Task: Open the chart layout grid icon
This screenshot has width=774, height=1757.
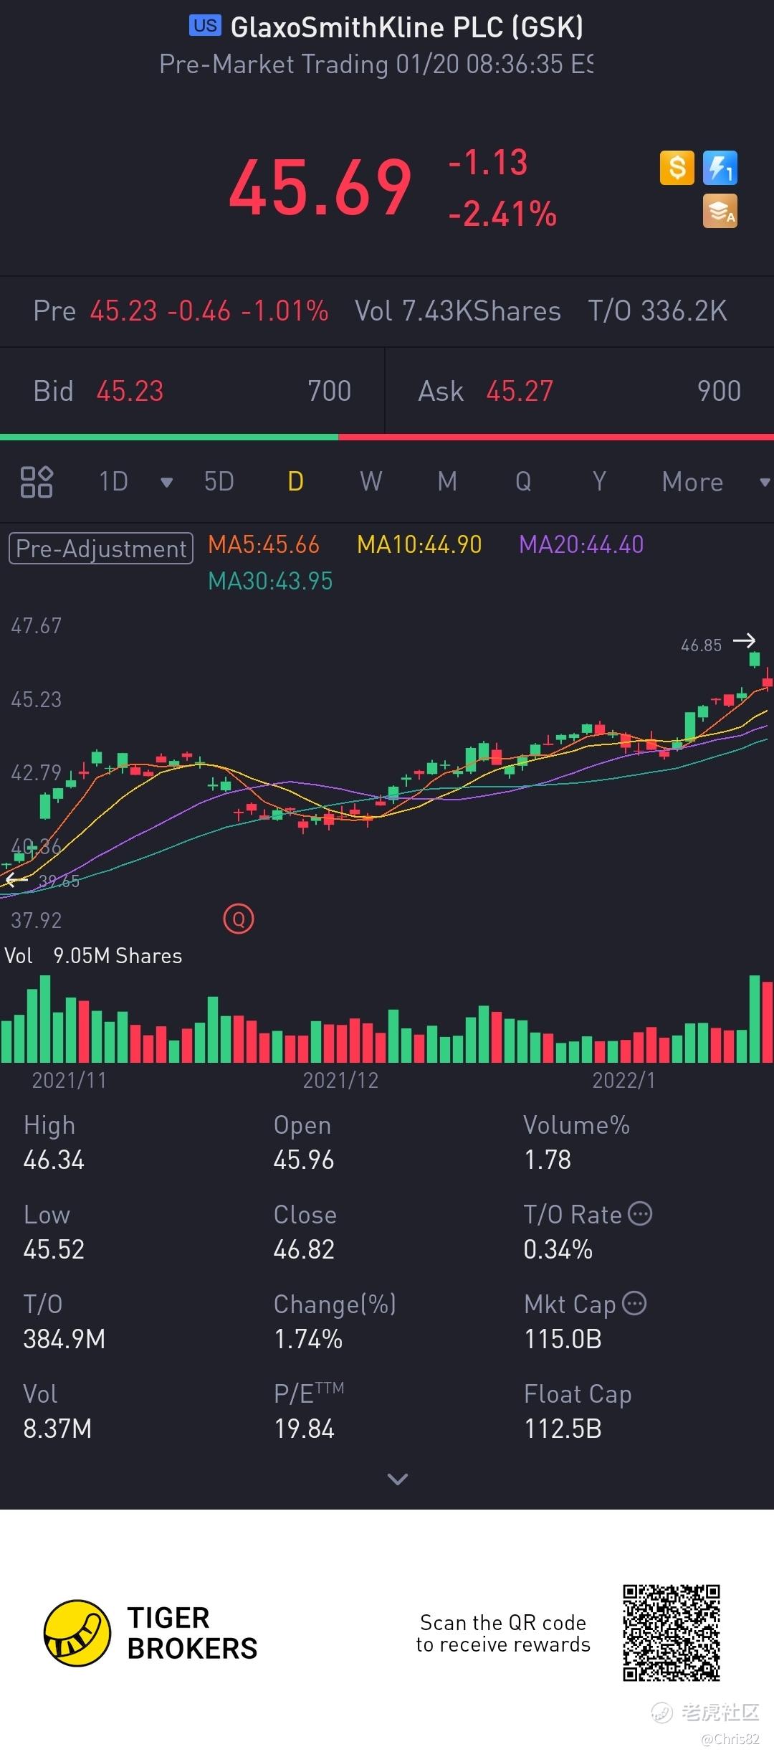Action: 37,482
